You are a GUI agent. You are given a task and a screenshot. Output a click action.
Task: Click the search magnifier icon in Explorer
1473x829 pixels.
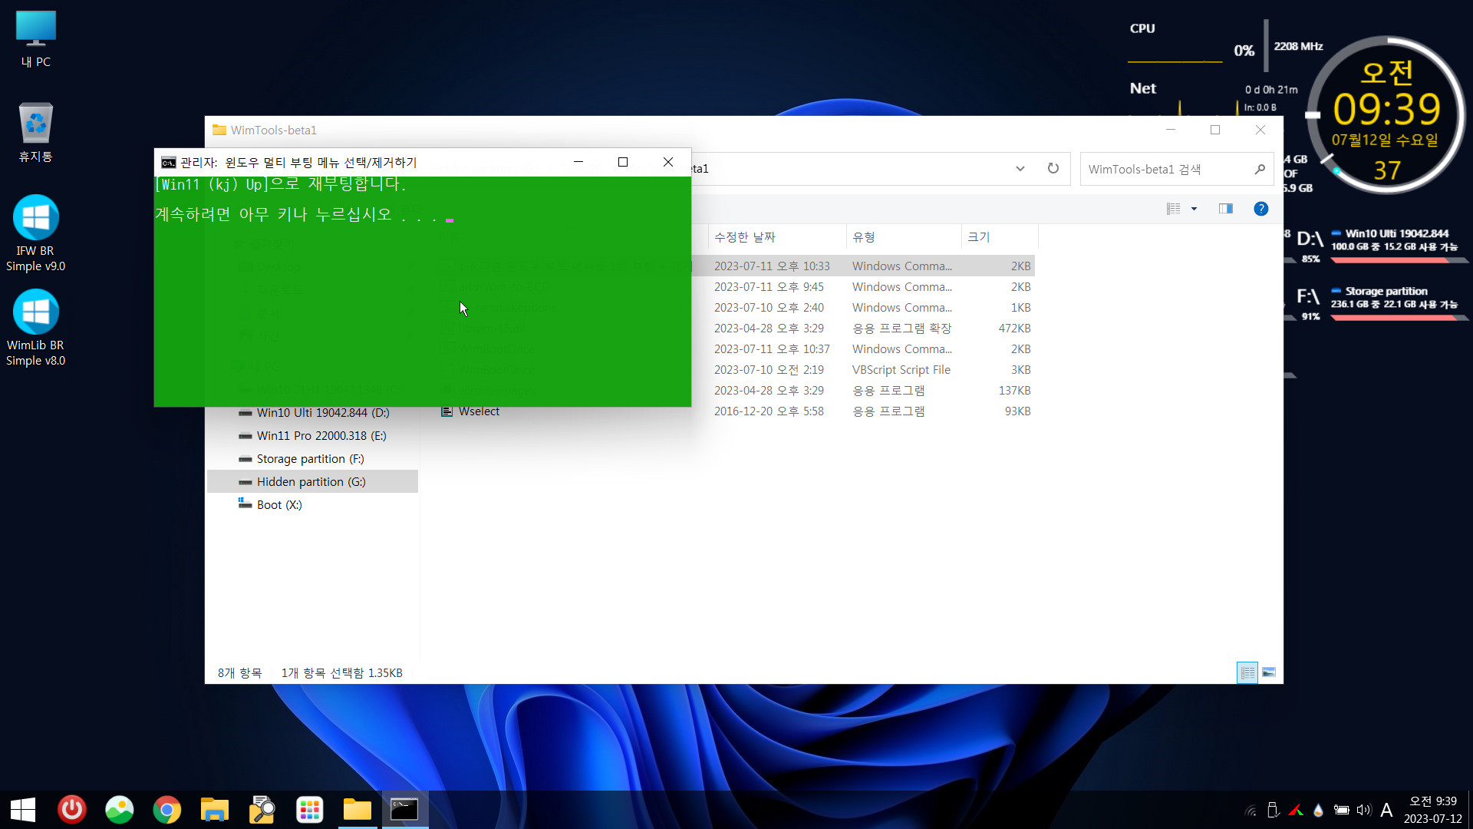(1260, 169)
